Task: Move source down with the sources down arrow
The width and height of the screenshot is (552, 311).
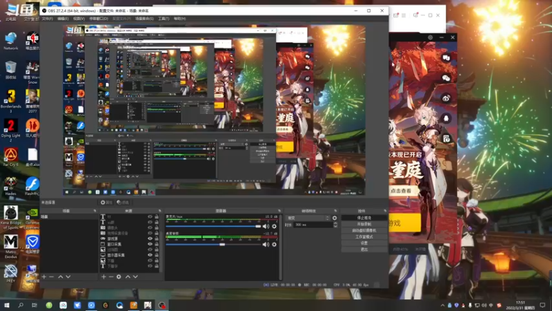Action: tap(135, 277)
